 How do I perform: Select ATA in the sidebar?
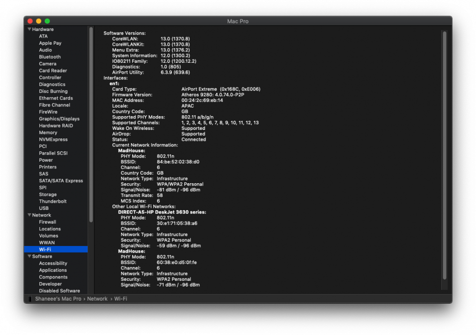click(x=43, y=36)
